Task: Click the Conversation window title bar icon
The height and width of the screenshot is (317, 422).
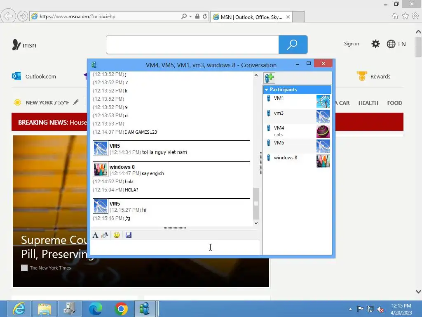Action: [94, 65]
